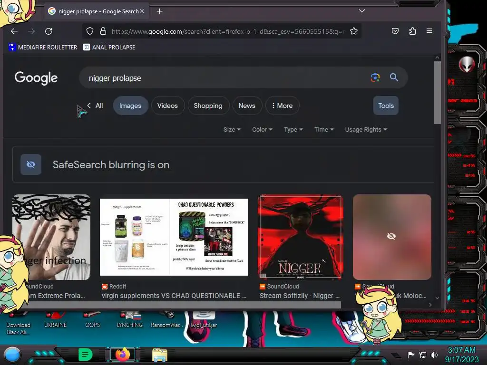Open the Type filter dropdown

click(293, 129)
